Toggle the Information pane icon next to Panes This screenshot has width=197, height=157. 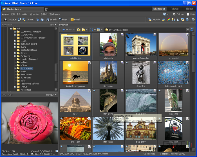(42, 20)
